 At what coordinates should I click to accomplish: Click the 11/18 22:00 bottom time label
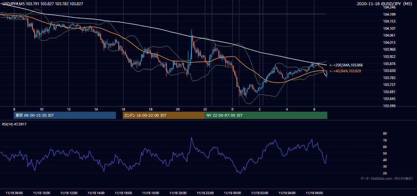(205, 193)
